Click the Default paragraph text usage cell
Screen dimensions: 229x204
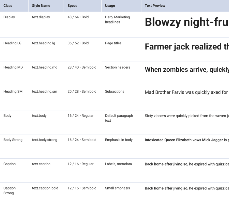pyautogui.click(x=119, y=118)
